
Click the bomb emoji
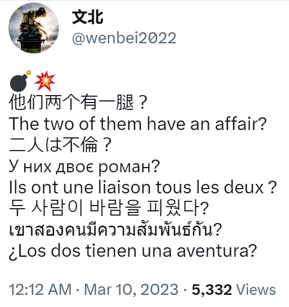pyautogui.click(x=20, y=81)
